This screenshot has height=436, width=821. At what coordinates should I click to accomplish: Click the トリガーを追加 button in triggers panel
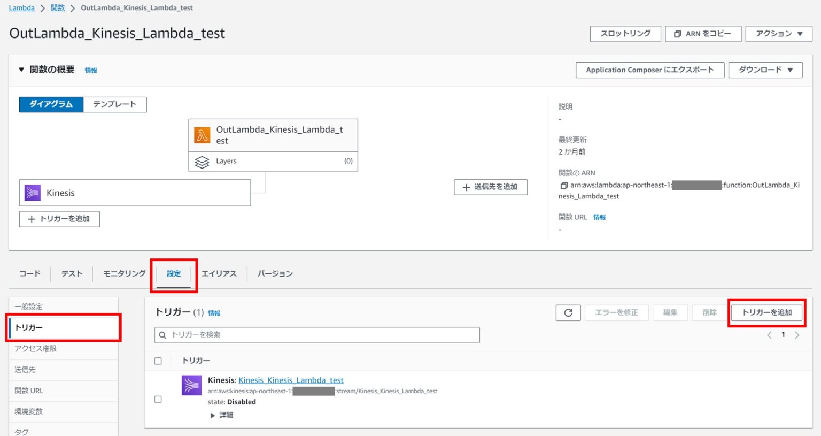[x=766, y=313]
